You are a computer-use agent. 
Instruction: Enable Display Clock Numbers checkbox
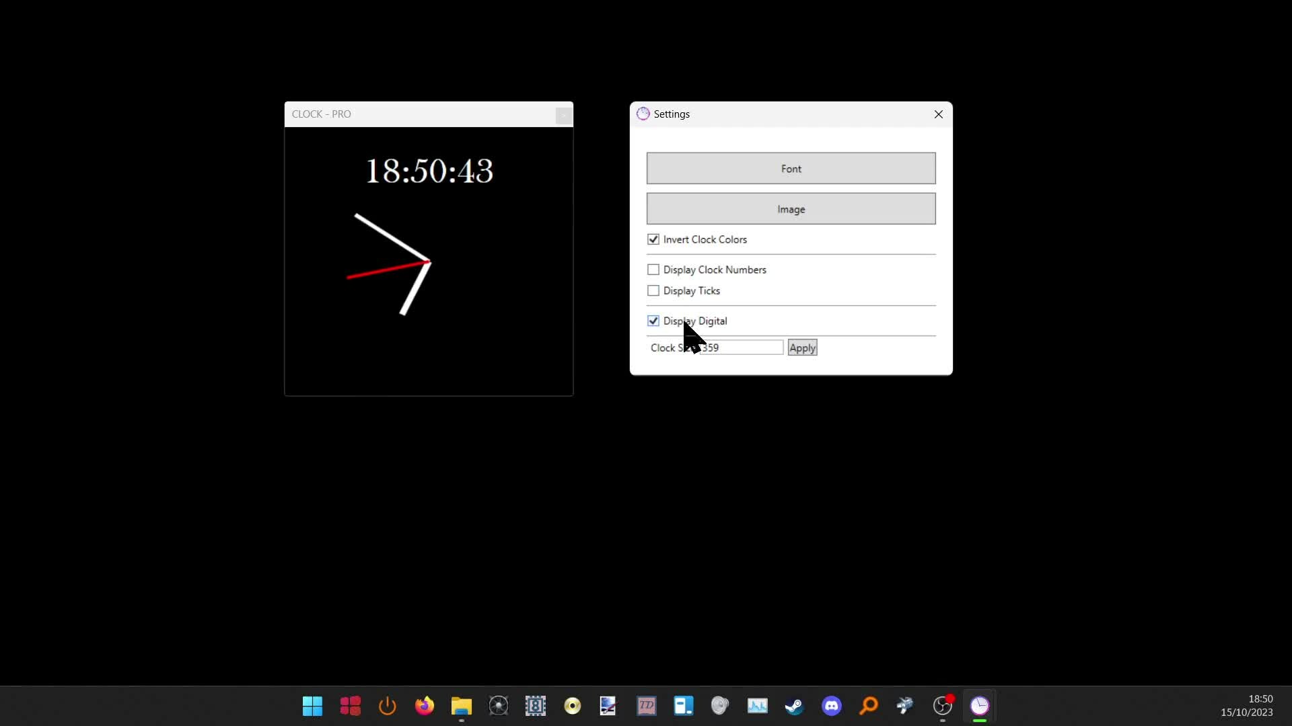pyautogui.click(x=653, y=270)
